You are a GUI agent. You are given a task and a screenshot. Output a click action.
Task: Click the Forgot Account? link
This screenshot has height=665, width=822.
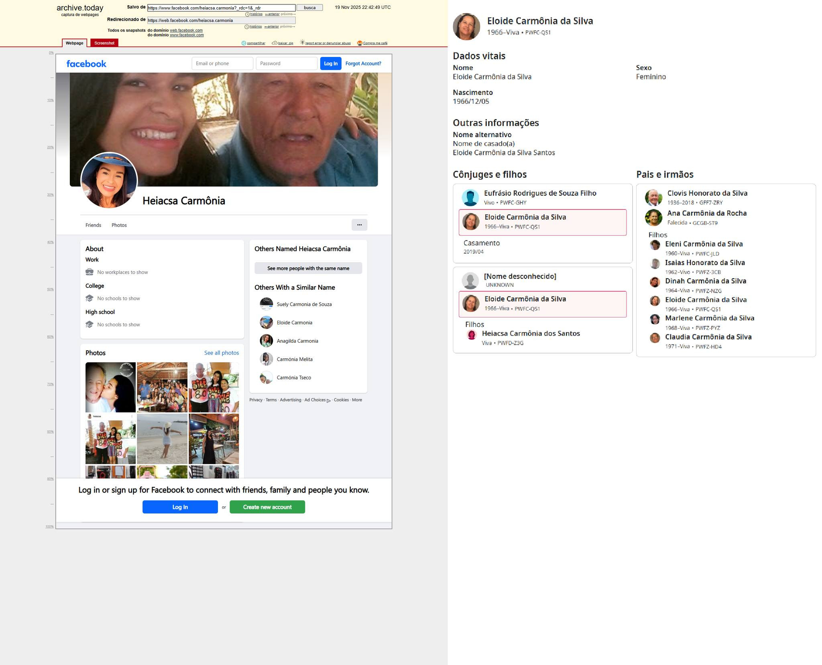tap(363, 63)
